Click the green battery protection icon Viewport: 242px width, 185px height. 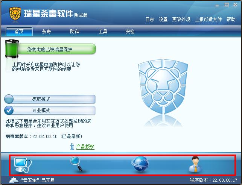(12, 49)
